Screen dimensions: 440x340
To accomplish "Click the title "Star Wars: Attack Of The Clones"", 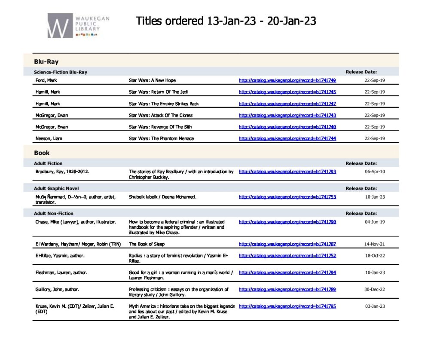I will click(161, 115).
